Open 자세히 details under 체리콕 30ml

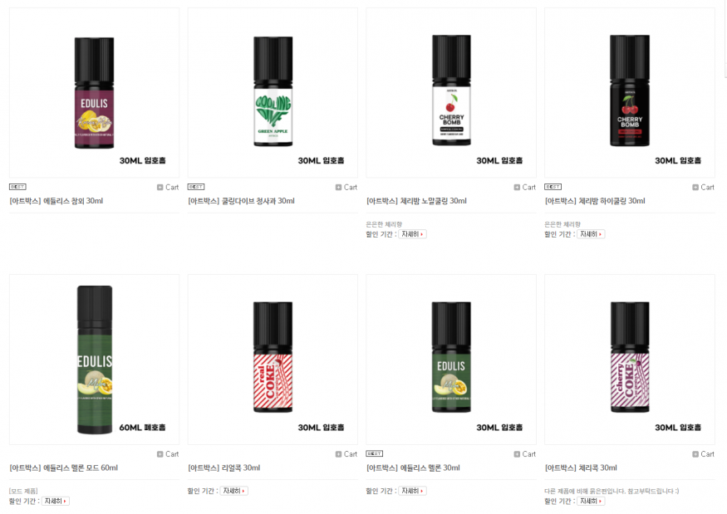(591, 501)
